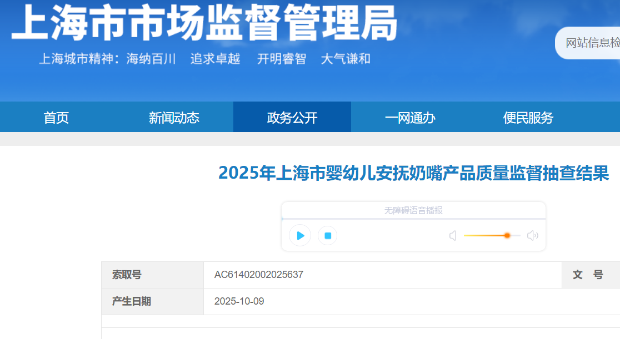This screenshot has width=620, height=339.
Task: Click the 上海城市精神 slogan text
Action: pos(204,59)
